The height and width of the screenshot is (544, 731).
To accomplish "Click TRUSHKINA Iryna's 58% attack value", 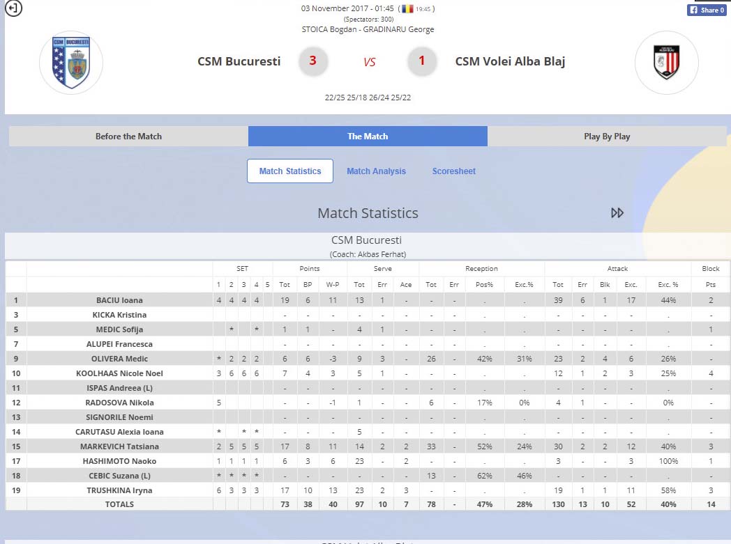I will point(668,490).
